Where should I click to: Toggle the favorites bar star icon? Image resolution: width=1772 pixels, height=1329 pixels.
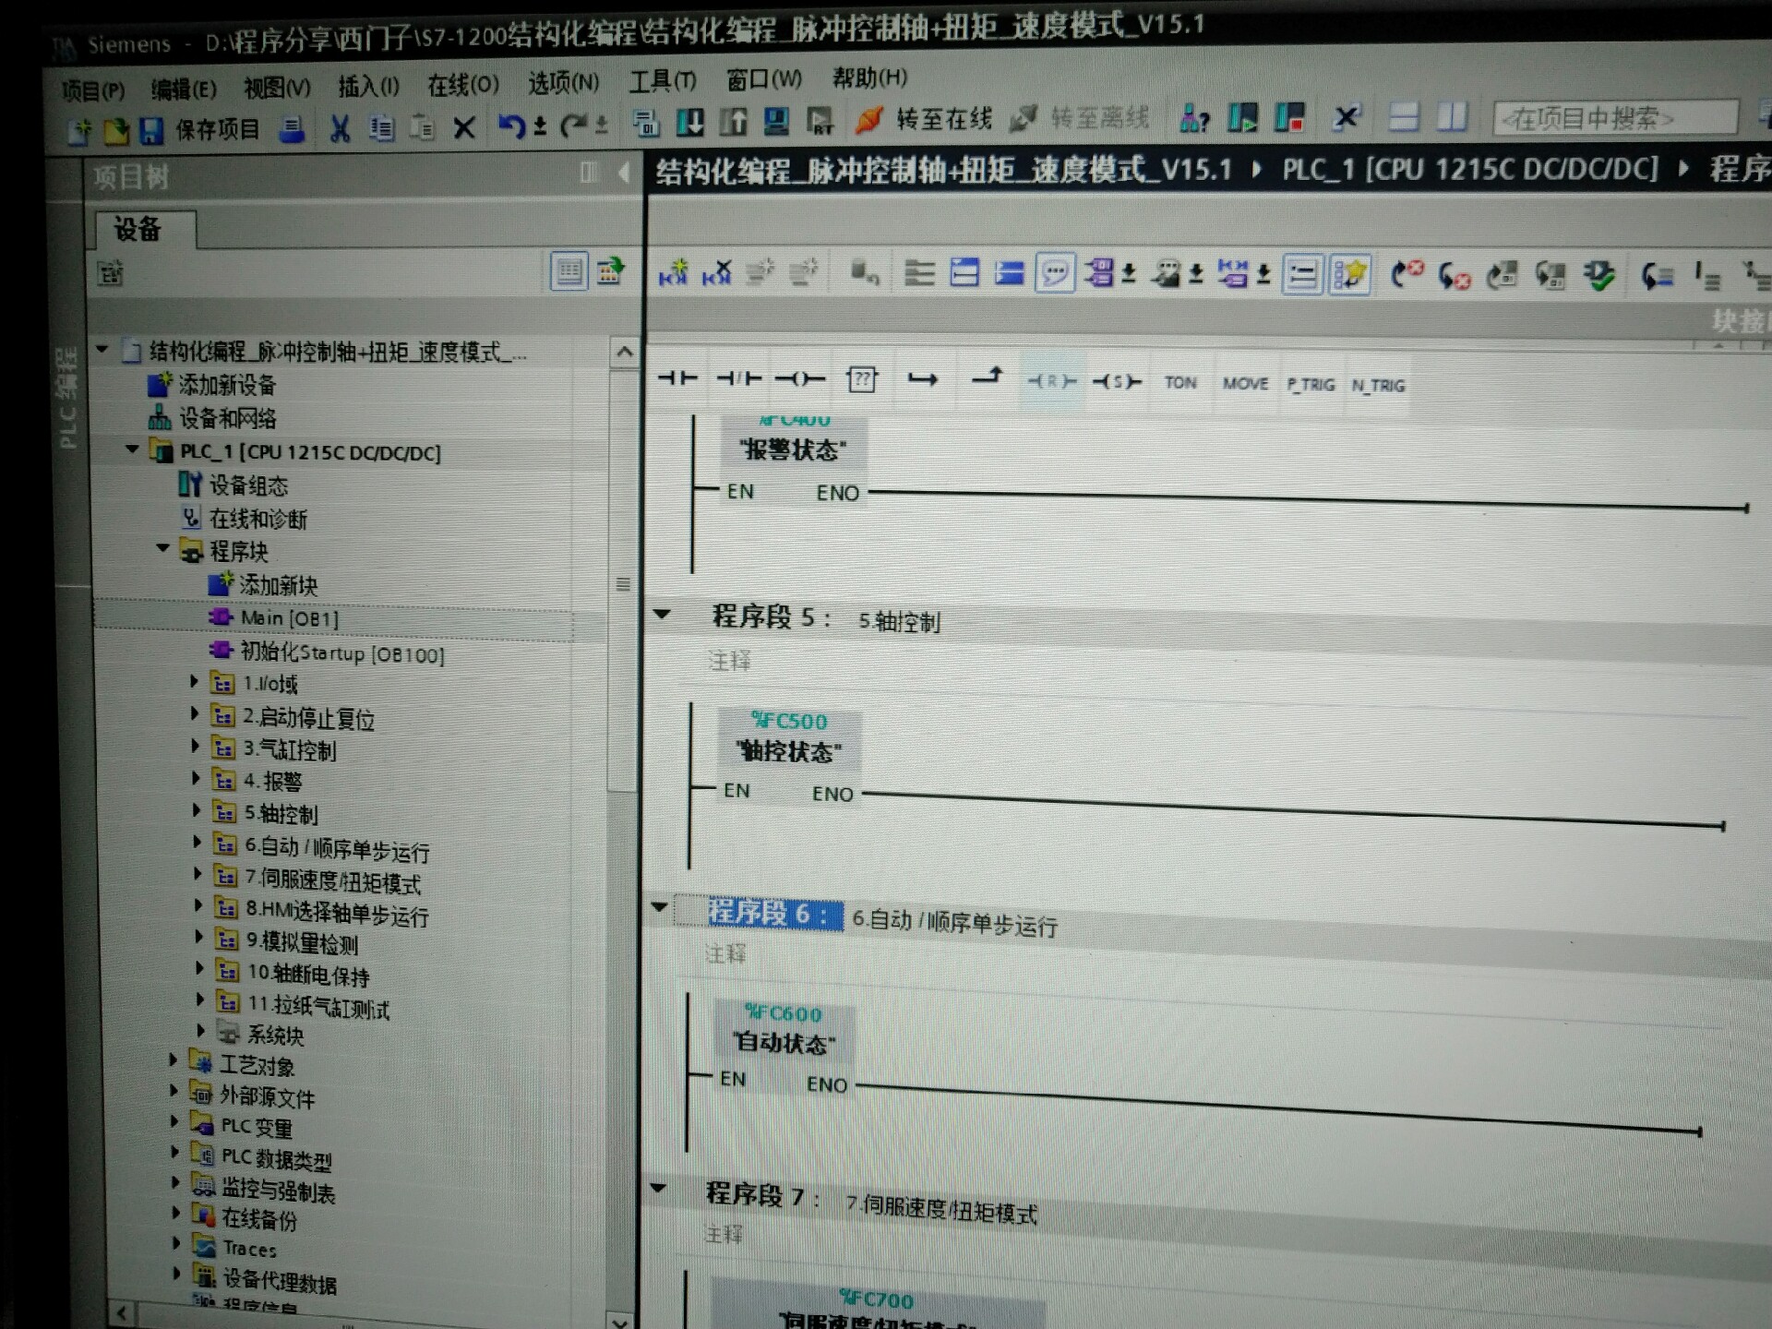pyautogui.click(x=1349, y=274)
